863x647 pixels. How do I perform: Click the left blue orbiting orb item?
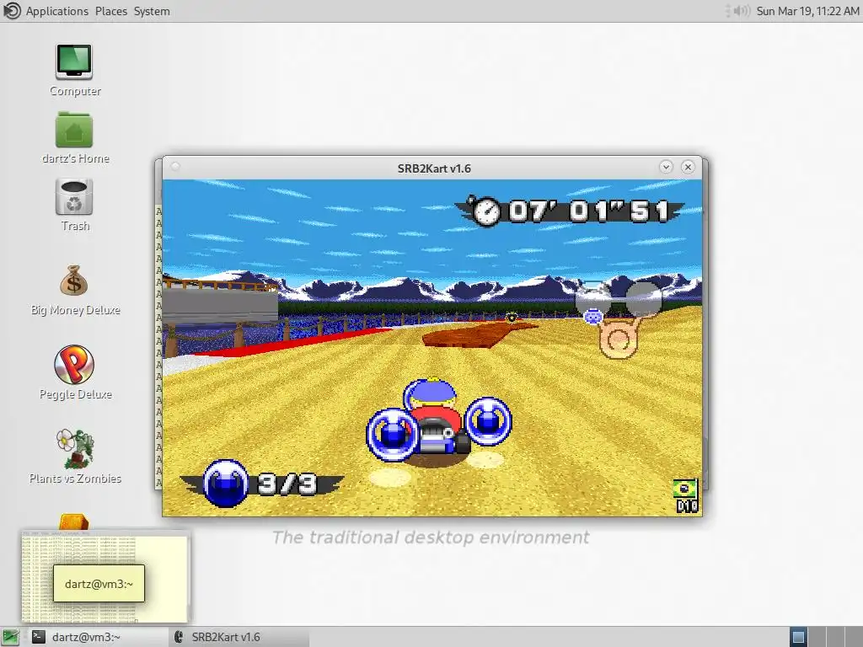pyautogui.click(x=393, y=434)
